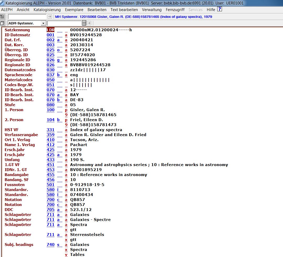
Task: Expand the ADM-Systemnr. dropdown
Action: click(x=43, y=23)
